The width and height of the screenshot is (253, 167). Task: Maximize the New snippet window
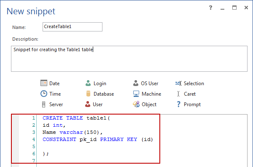[x=234, y=8]
